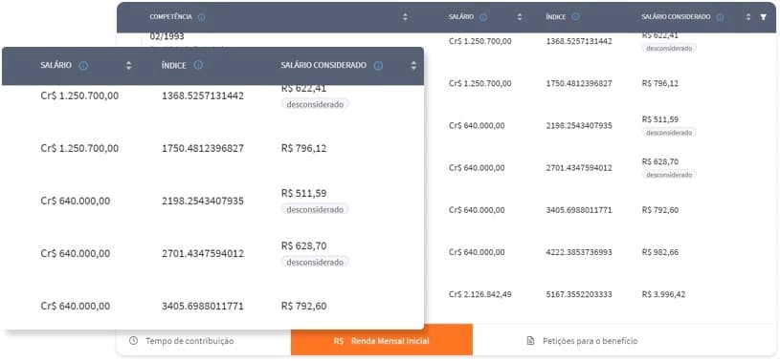
Task: Click info icon beside foreground ÍNDICE header
Action: (x=198, y=65)
